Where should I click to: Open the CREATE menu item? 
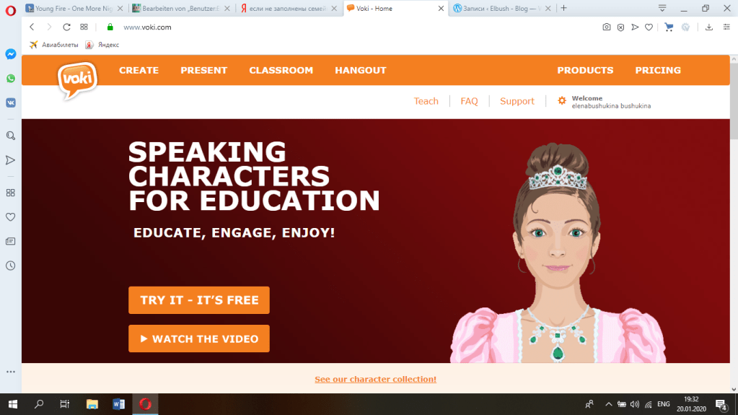[139, 70]
